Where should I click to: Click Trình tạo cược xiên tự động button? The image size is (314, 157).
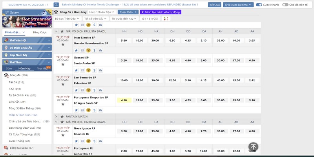[x=161, y=12]
